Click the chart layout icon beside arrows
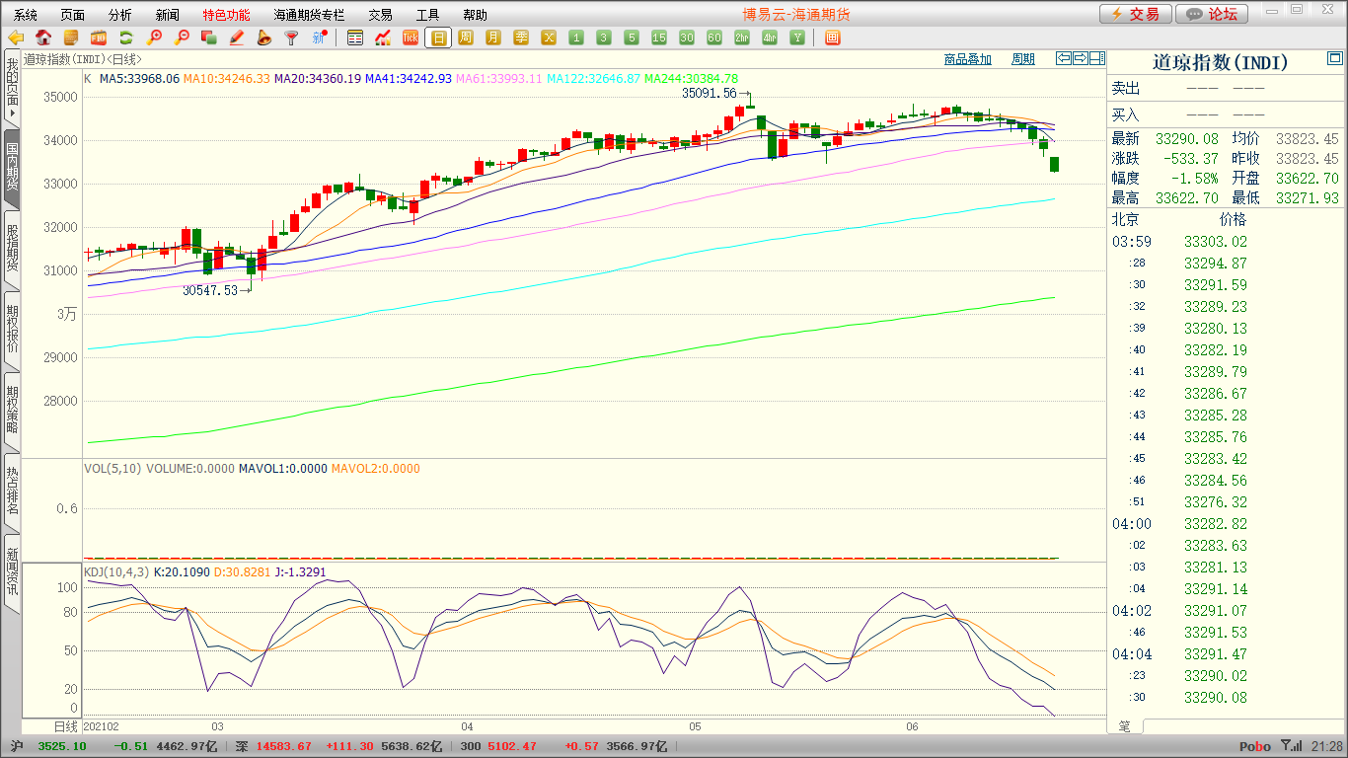 point(1096,58)
